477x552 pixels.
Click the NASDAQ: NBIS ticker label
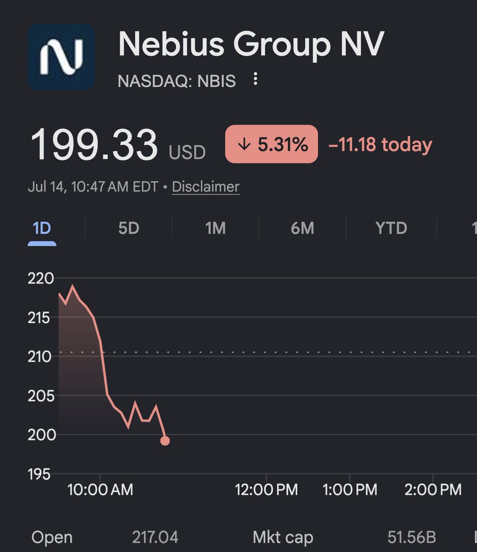(x=177, y=81)
